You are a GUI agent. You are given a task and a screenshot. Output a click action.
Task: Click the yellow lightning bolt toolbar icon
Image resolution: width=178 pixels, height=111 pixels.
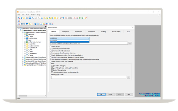32,24
